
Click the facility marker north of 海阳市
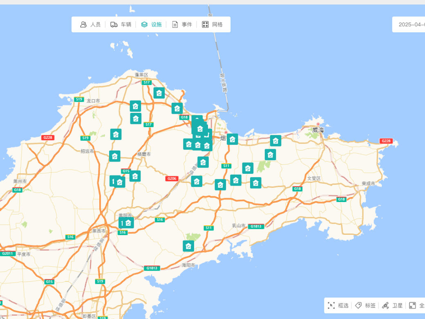[x=188, y=246]
